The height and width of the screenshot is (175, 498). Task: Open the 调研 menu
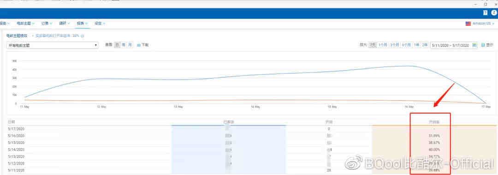tap(65, 24)
